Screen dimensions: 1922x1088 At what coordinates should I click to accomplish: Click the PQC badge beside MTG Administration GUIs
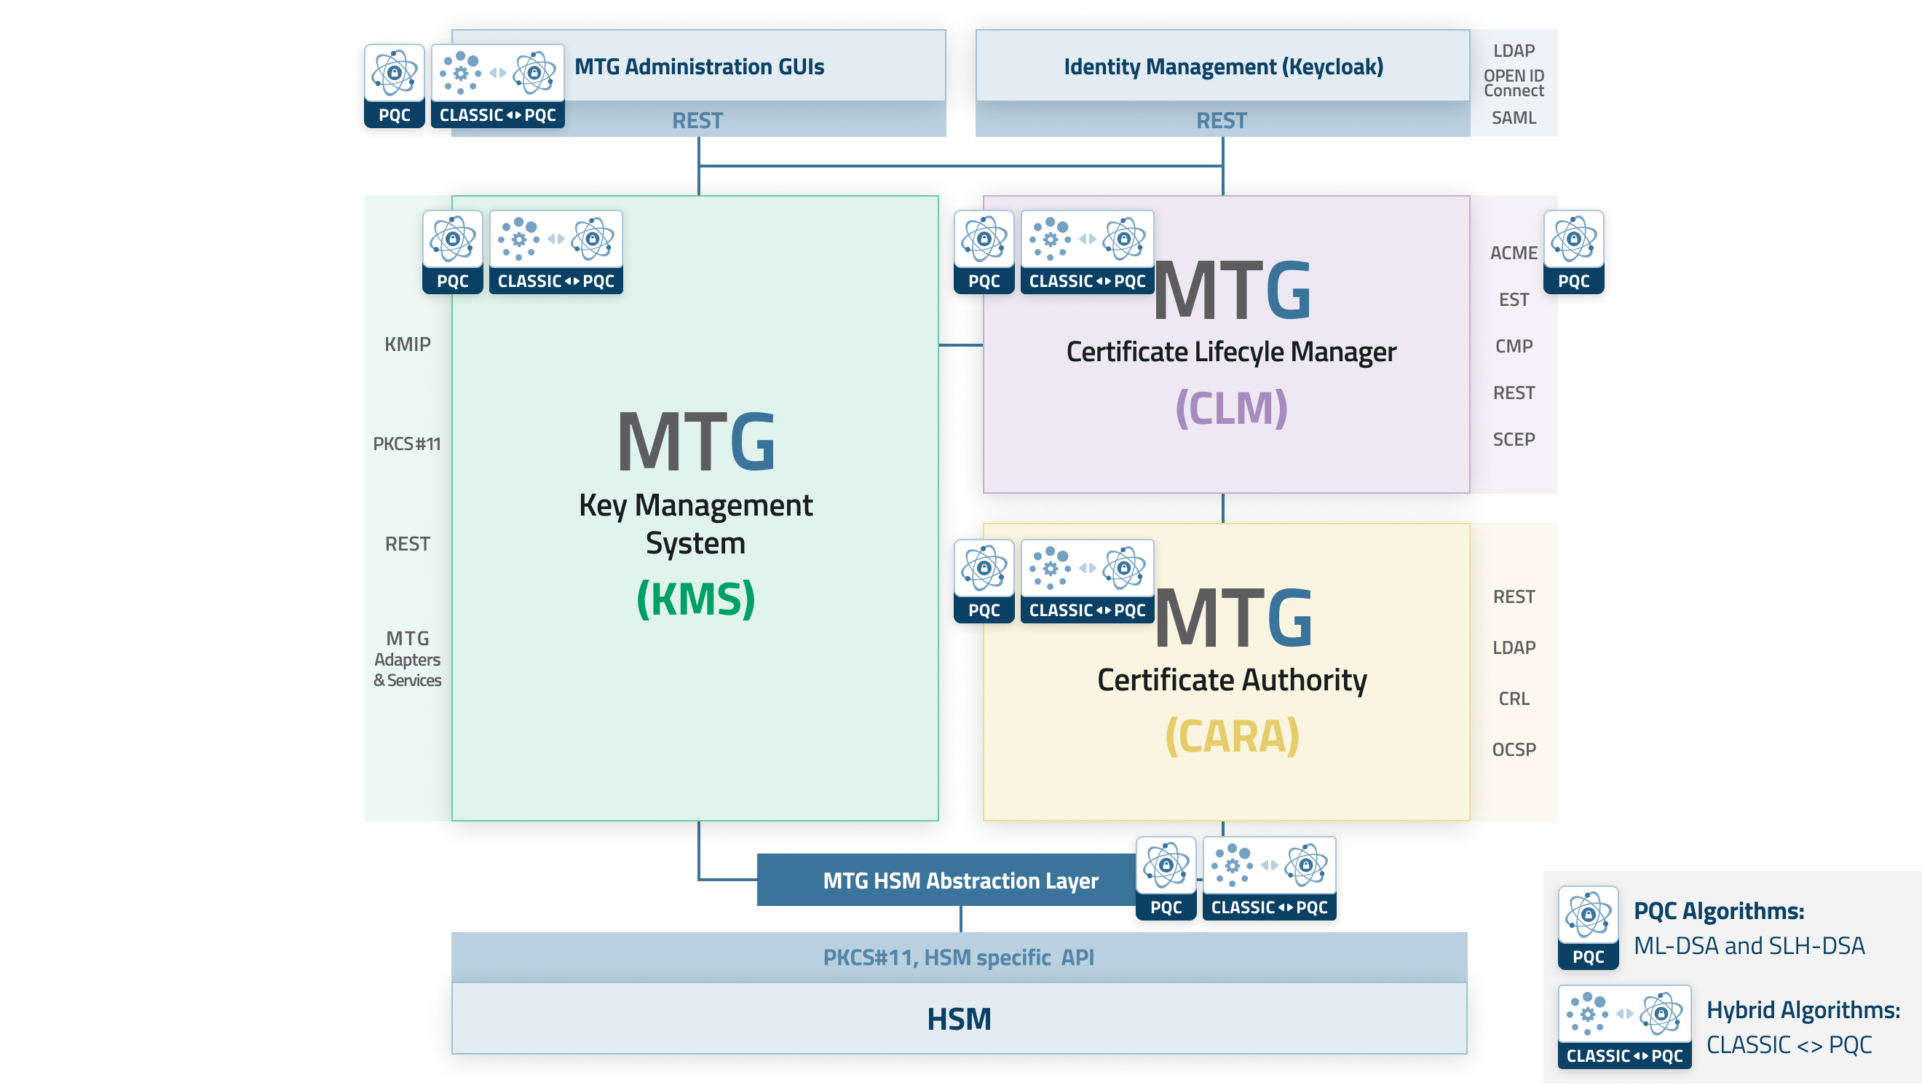pos(395,86)
